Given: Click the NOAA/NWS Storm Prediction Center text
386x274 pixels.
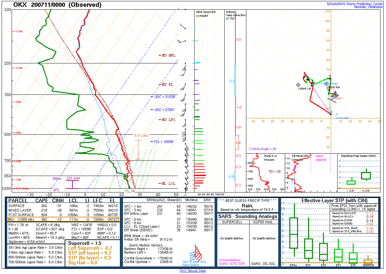Looking at the screenshot, I should click(355, 4).
